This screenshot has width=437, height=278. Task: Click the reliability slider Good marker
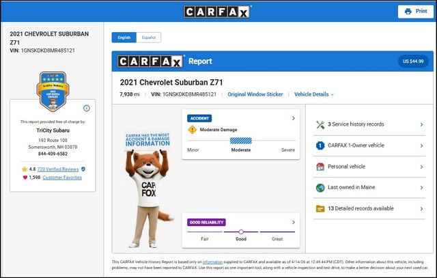click(x=240, y=232)
